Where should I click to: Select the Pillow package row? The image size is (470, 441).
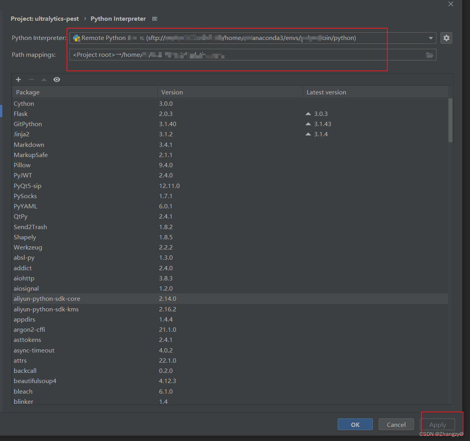[230, 165]
